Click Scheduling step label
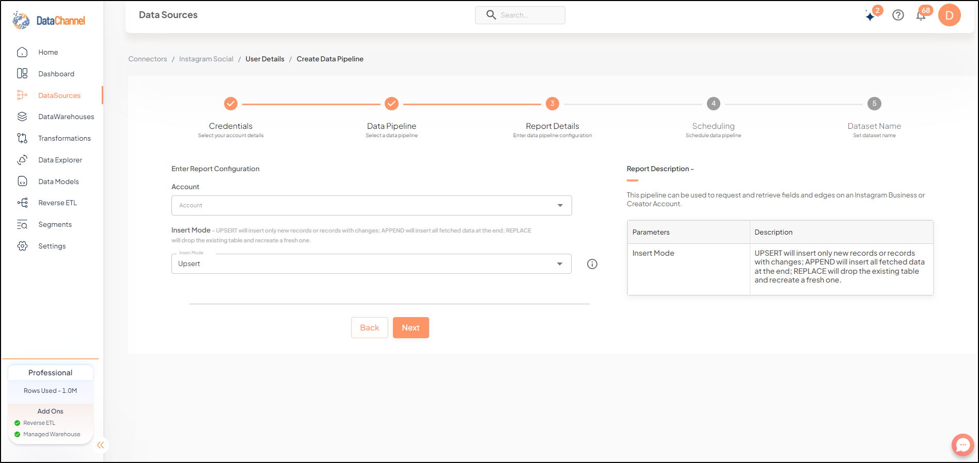The height and width of the screenshot is (463, 979). click(x=714, y=126)
